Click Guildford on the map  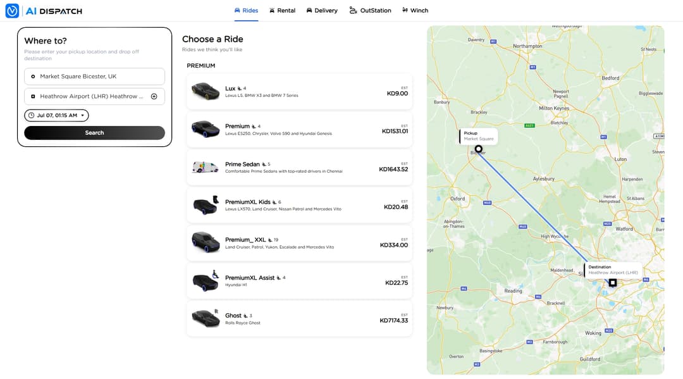click(x=590, y=359)
